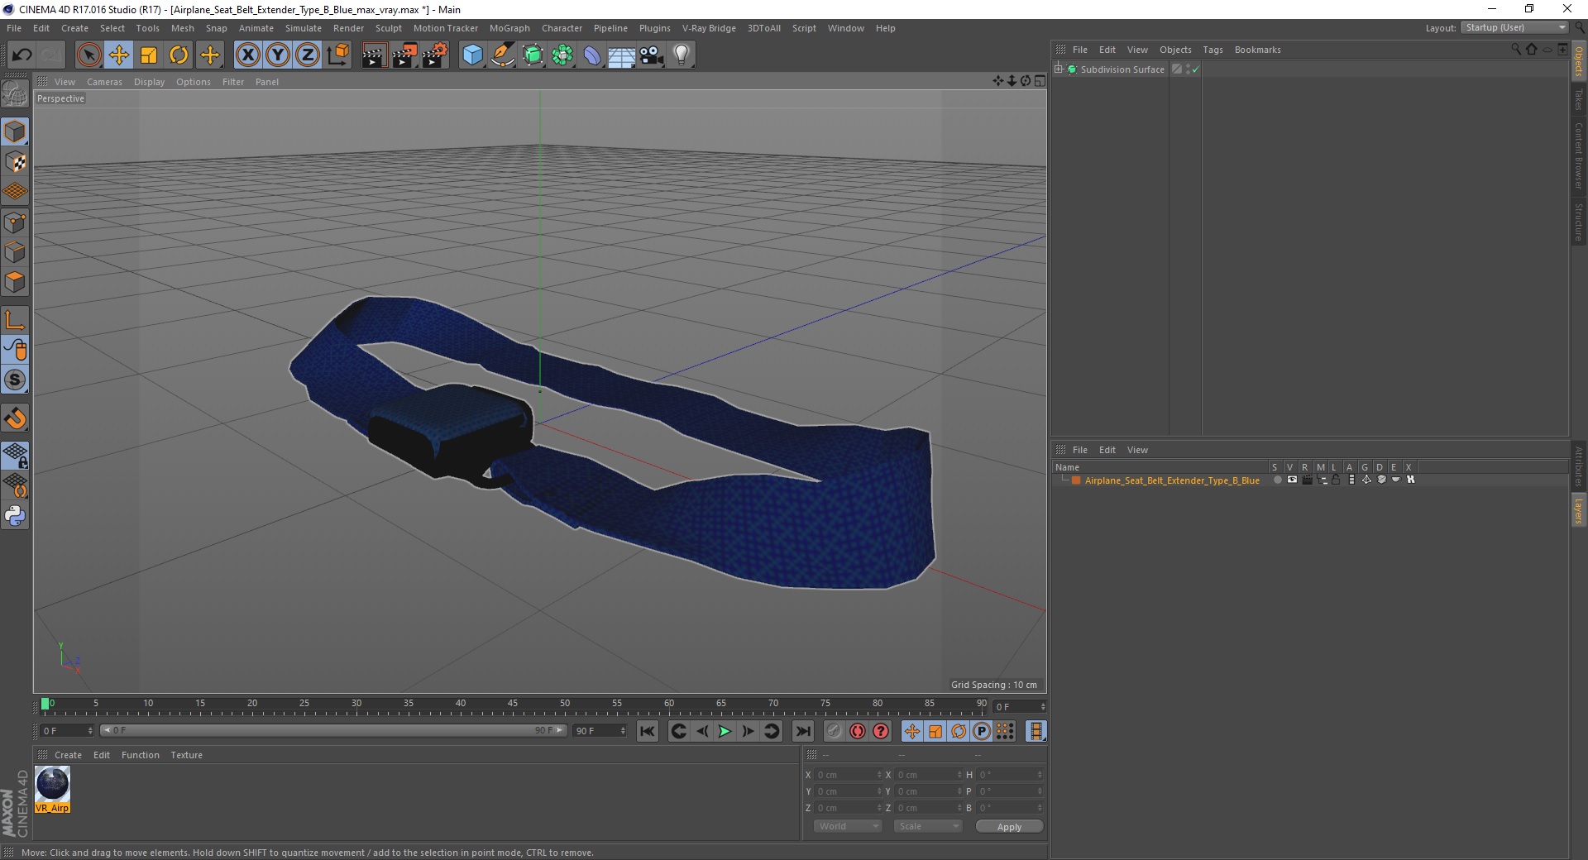
Task: Go to the end of animation
Action: coord(802,731)
